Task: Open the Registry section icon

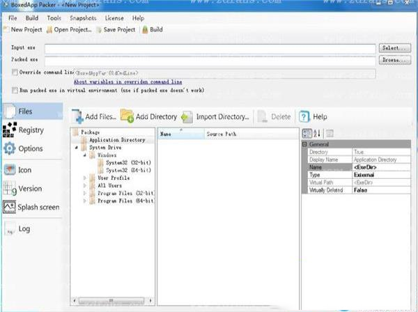Action: tap(10, 130)
